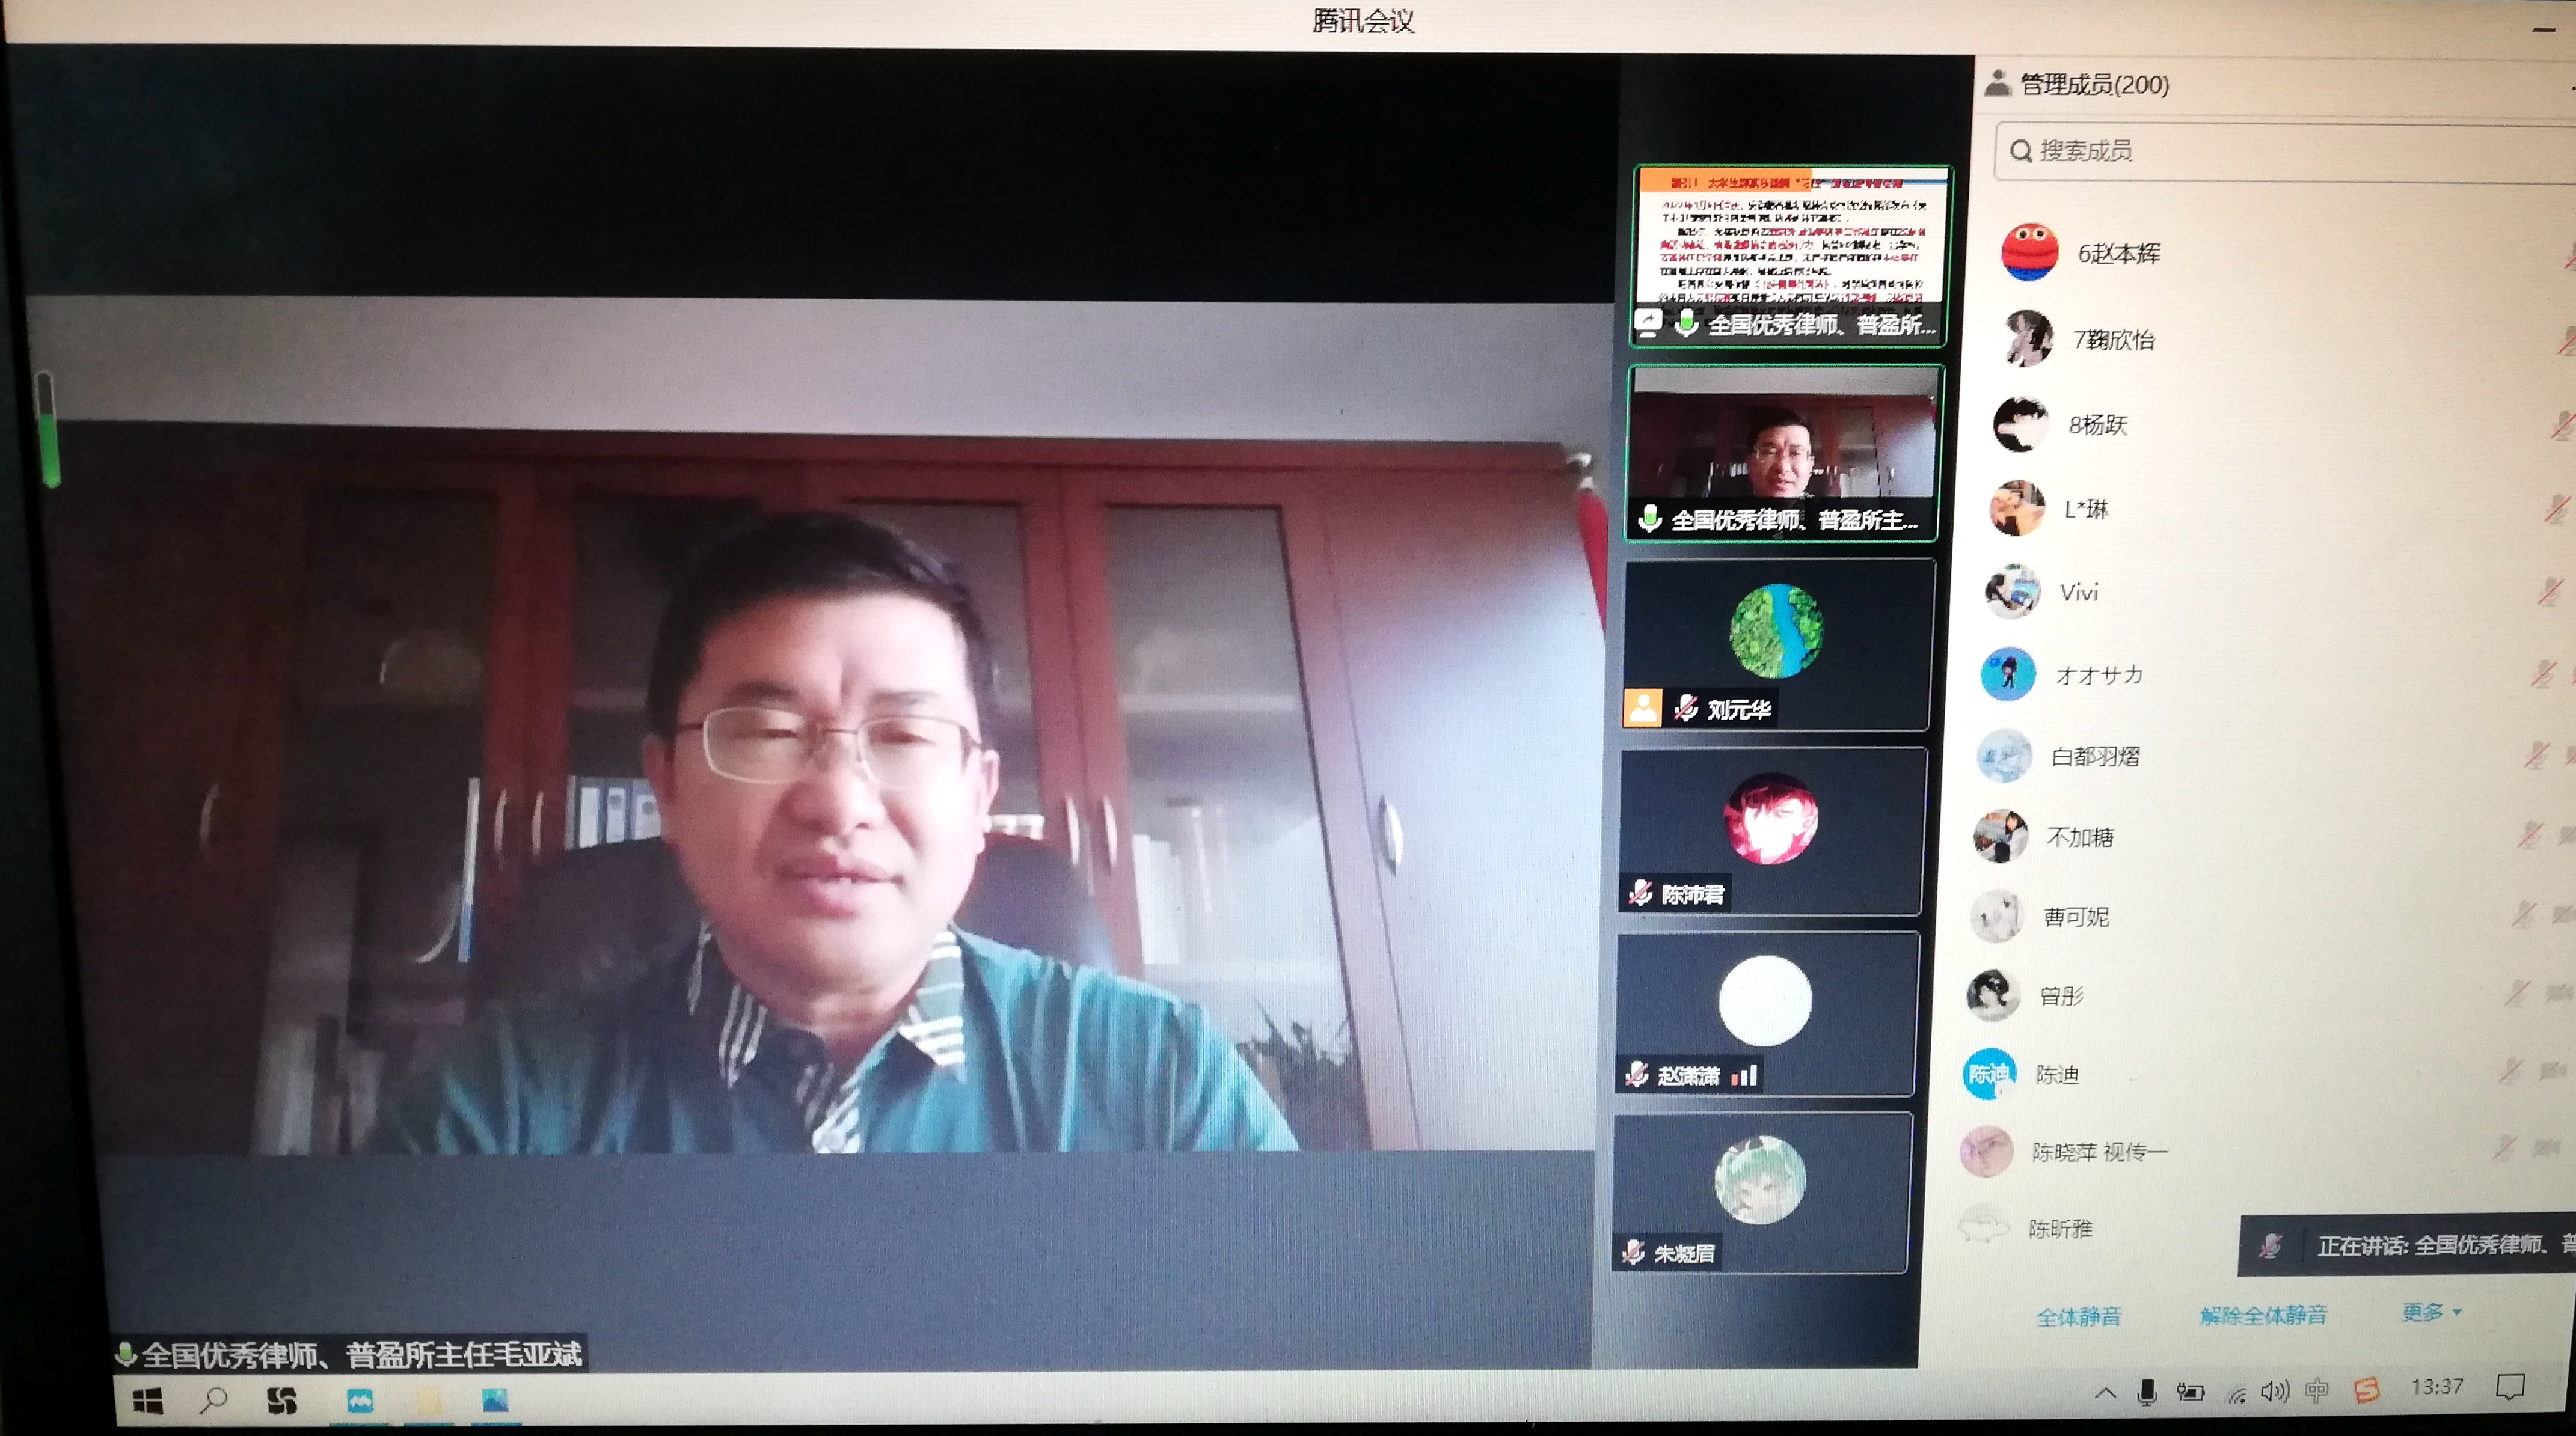Click the tray battery icon
This screenshot has height=1436, width=2576.
pos(2190,1392)
